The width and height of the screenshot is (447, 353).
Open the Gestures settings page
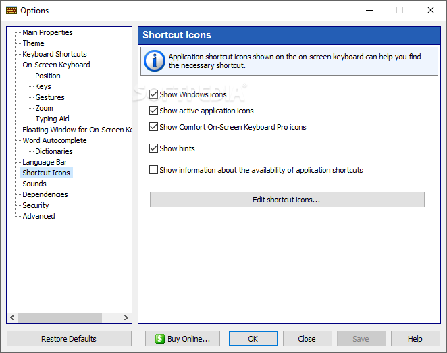coord(50,97)
